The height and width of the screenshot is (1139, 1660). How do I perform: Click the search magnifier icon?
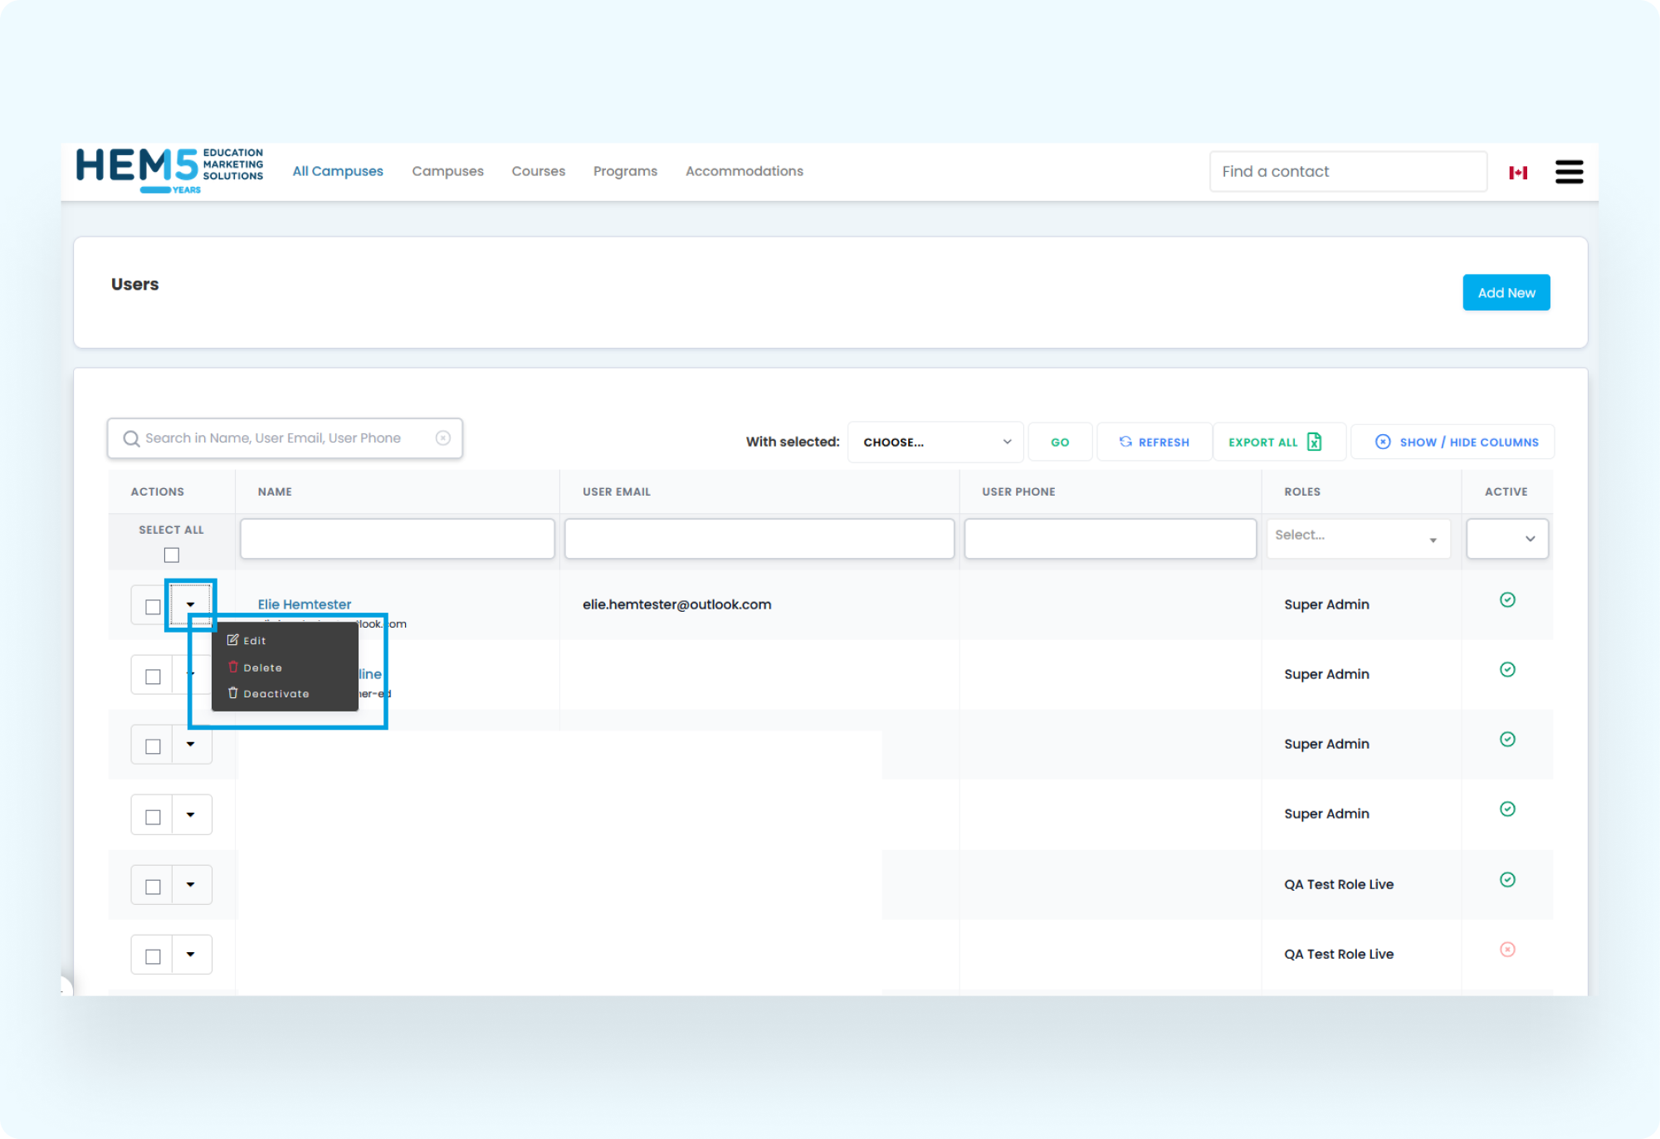pyautogui.click(x=131, y=438)
